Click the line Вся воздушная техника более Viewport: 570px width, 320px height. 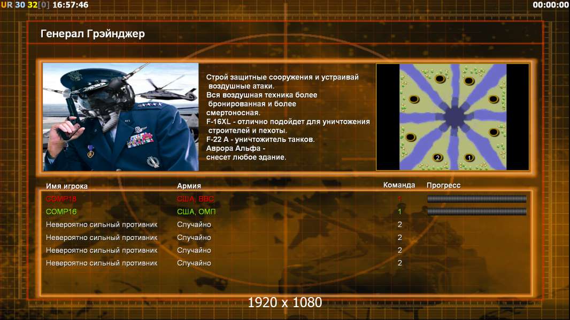tap(261, 95)
